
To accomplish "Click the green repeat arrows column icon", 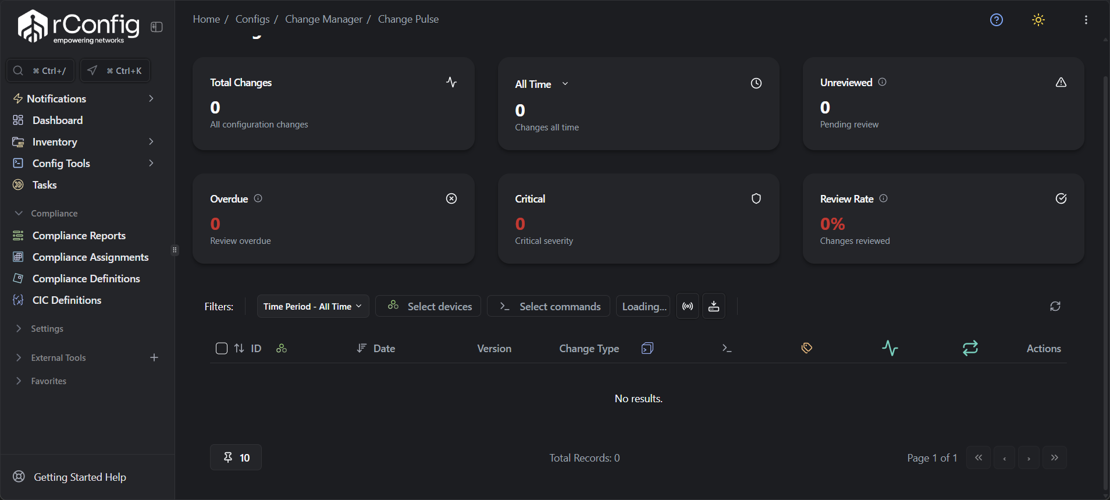I will click(x=970, y=348).
